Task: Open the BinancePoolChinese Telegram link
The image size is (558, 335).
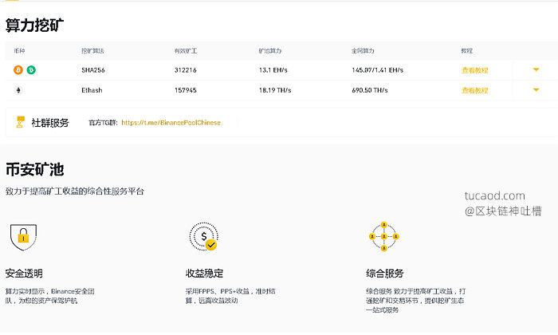Action: pyautogui.click(x=171, y=123)
